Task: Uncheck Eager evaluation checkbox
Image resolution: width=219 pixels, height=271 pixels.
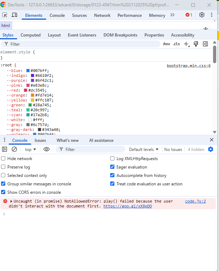Action: point(112,167)
